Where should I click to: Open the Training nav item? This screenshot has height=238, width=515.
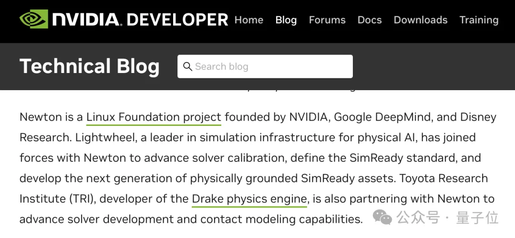(x=479, y=20)
